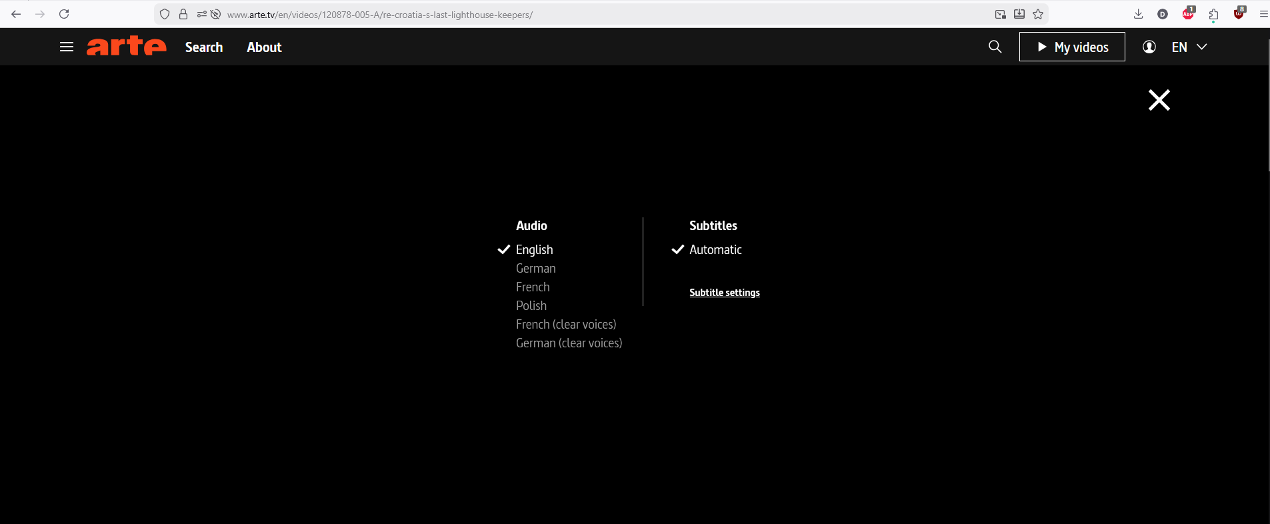The image size is (1270, 524).
Task: Select English audio track
Action: point(534,249)
